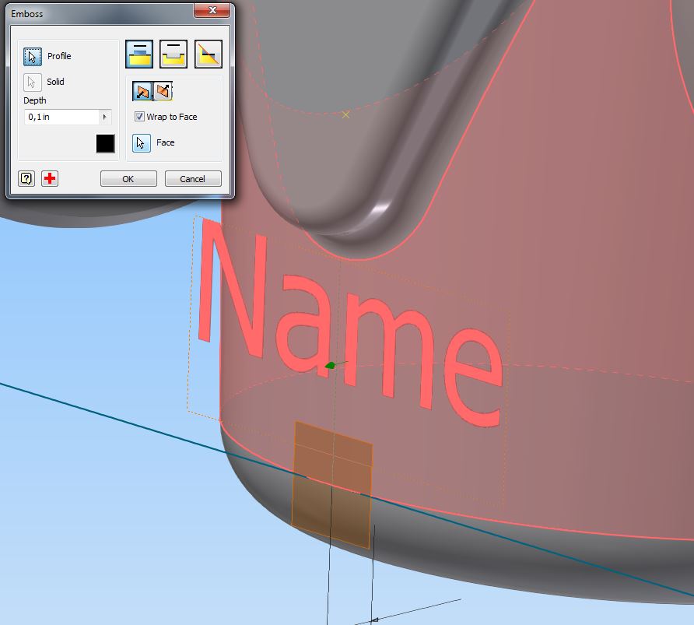Open Help via the question mark icon
This screenshot has width=694, height=625.
point(25,178)
